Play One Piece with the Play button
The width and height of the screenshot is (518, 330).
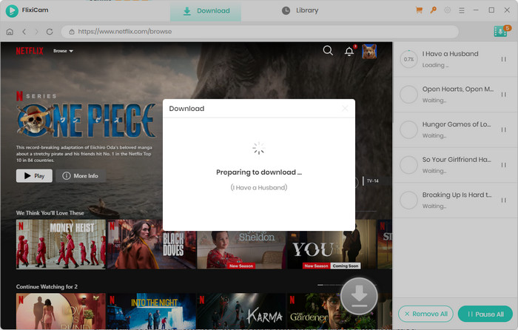[34, 176]
